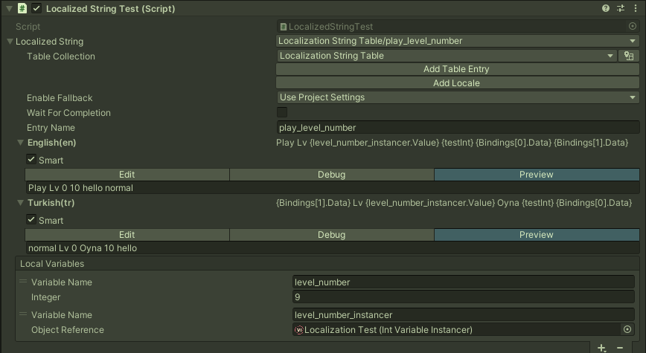
Task: Open the table collection editor icon button
Action: coord(629,56)
